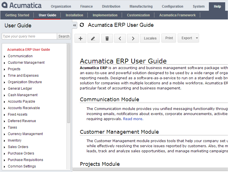This screenshot has height=172, width=228.
Task: Click the Locales button
Action: click(150, 38)
